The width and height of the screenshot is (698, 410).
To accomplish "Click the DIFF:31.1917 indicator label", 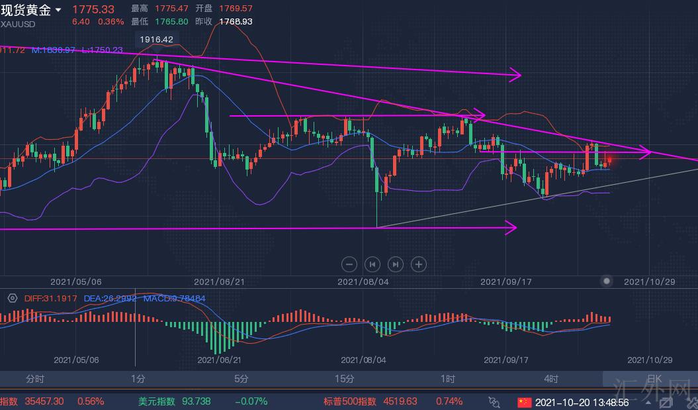I will 50,299.
